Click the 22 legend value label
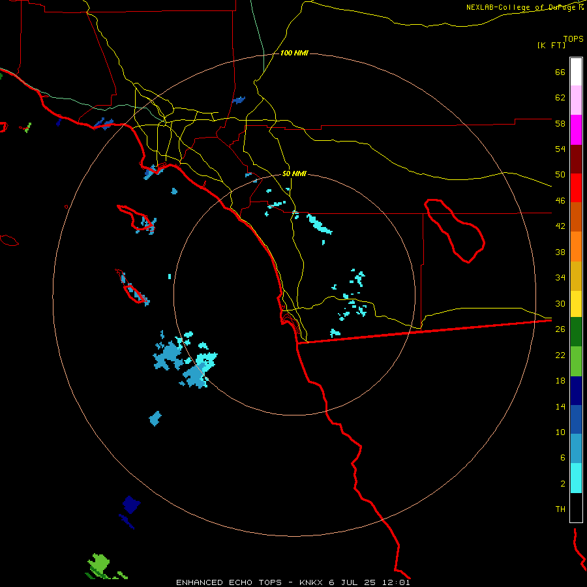 pyautogui.click(x=560, y=355)
